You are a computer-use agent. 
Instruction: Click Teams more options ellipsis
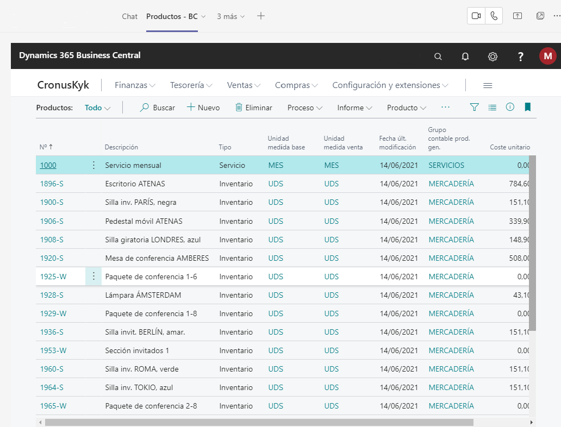557,16
